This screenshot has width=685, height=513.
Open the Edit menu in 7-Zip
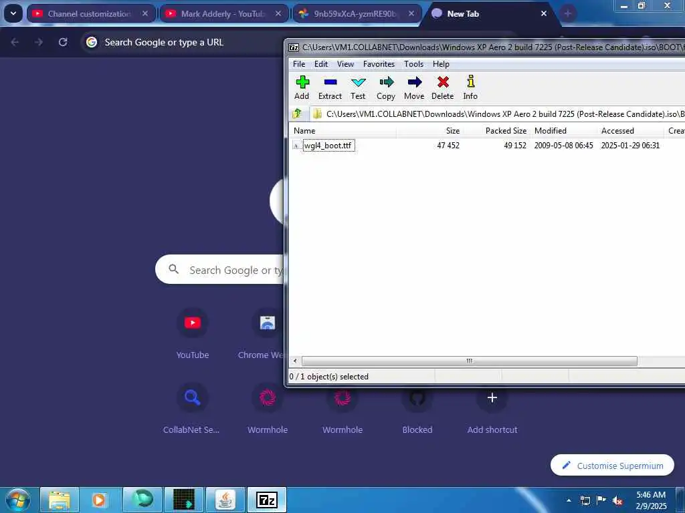(321, 64)
